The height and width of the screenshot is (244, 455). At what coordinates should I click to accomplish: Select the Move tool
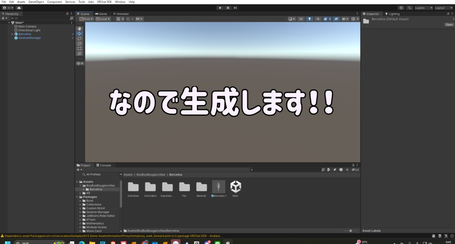click(x=79, y=34)
